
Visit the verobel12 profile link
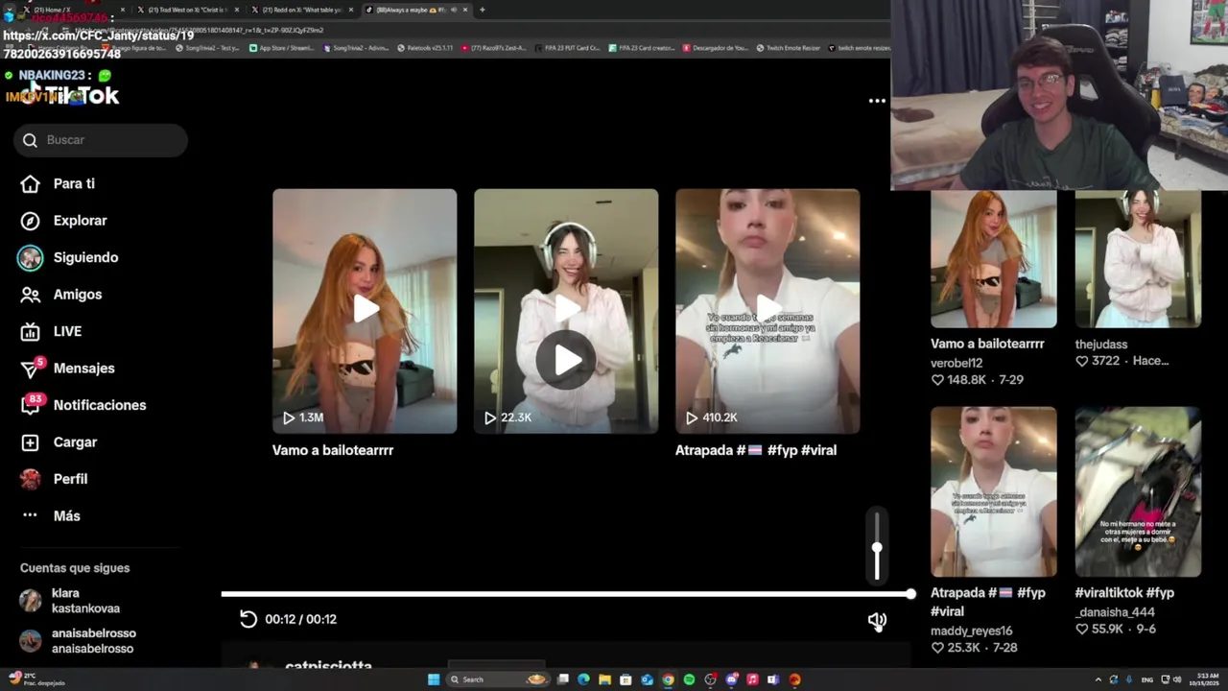pyautogui.click(x=956, y=363)
